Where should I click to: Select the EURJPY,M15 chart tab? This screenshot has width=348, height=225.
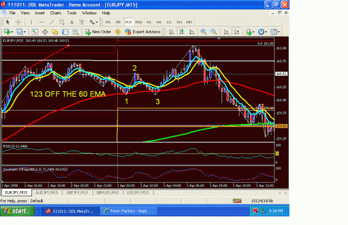pyautogui.click(x=16, y=192)
